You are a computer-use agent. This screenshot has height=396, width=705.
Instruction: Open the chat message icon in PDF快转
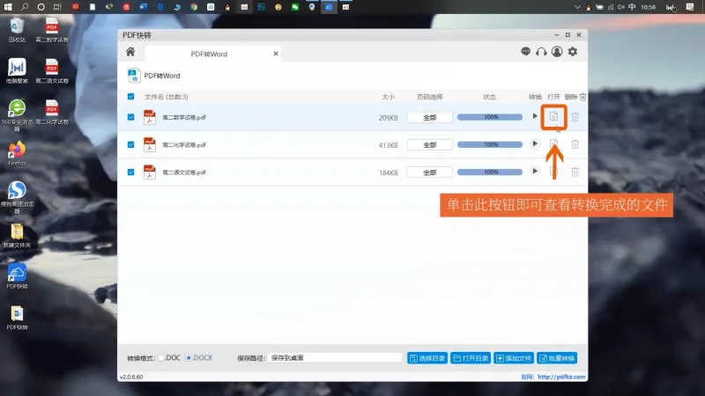525,52
